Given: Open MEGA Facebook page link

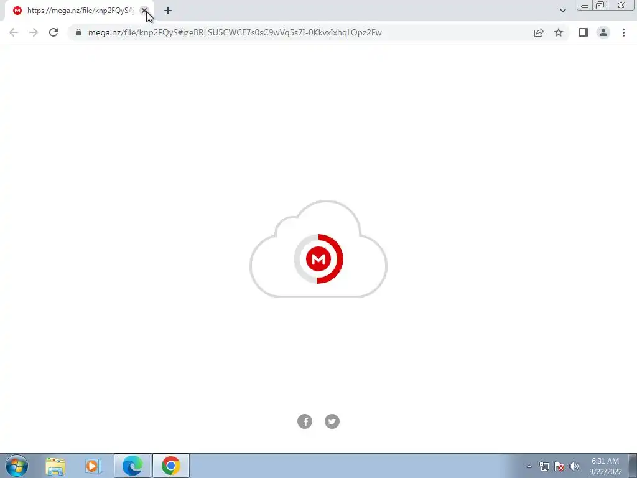Looking at the screenshot, I should point(305,421).
